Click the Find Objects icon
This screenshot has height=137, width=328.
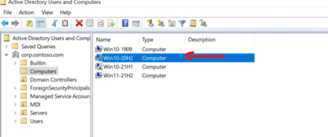pyautogui.click(x=193, y=23)
